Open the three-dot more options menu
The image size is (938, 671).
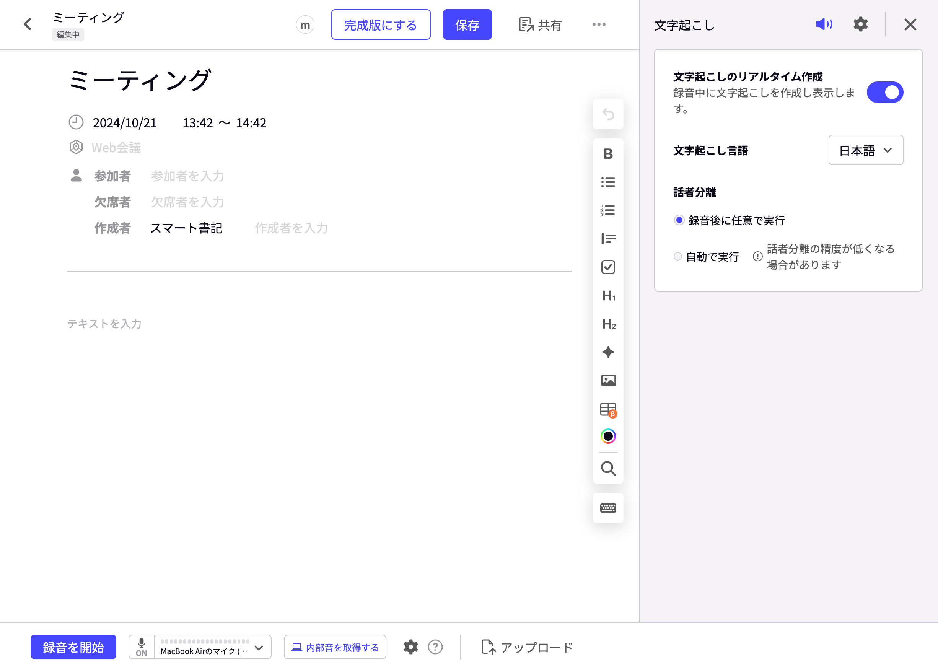(x=599, y=25)
